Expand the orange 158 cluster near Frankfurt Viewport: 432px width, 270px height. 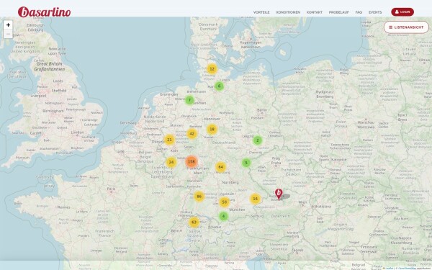click(192, 162)
